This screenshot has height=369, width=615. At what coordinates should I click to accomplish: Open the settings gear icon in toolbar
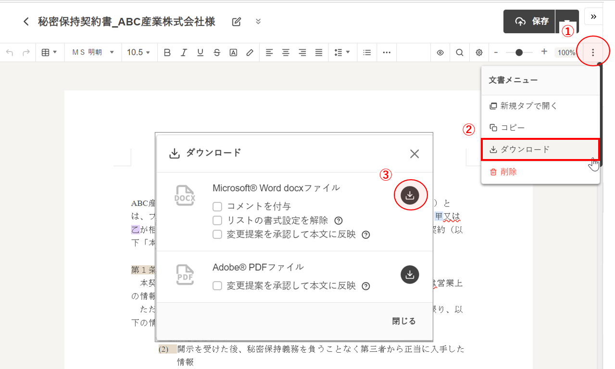[479, 52]
